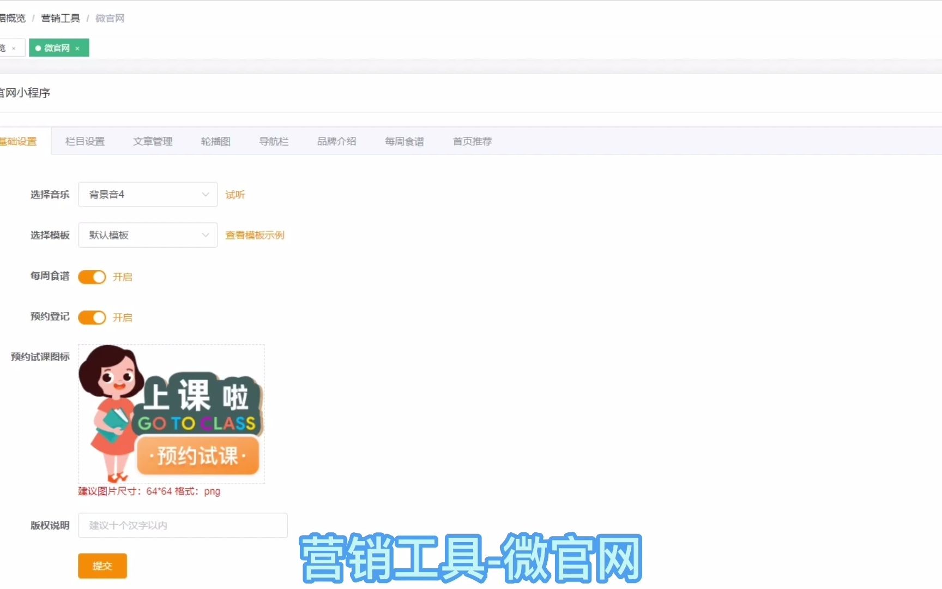This screenshot has height=589, width=942.
Task: Click the 版权说明 input field
Action: (183, 525)
